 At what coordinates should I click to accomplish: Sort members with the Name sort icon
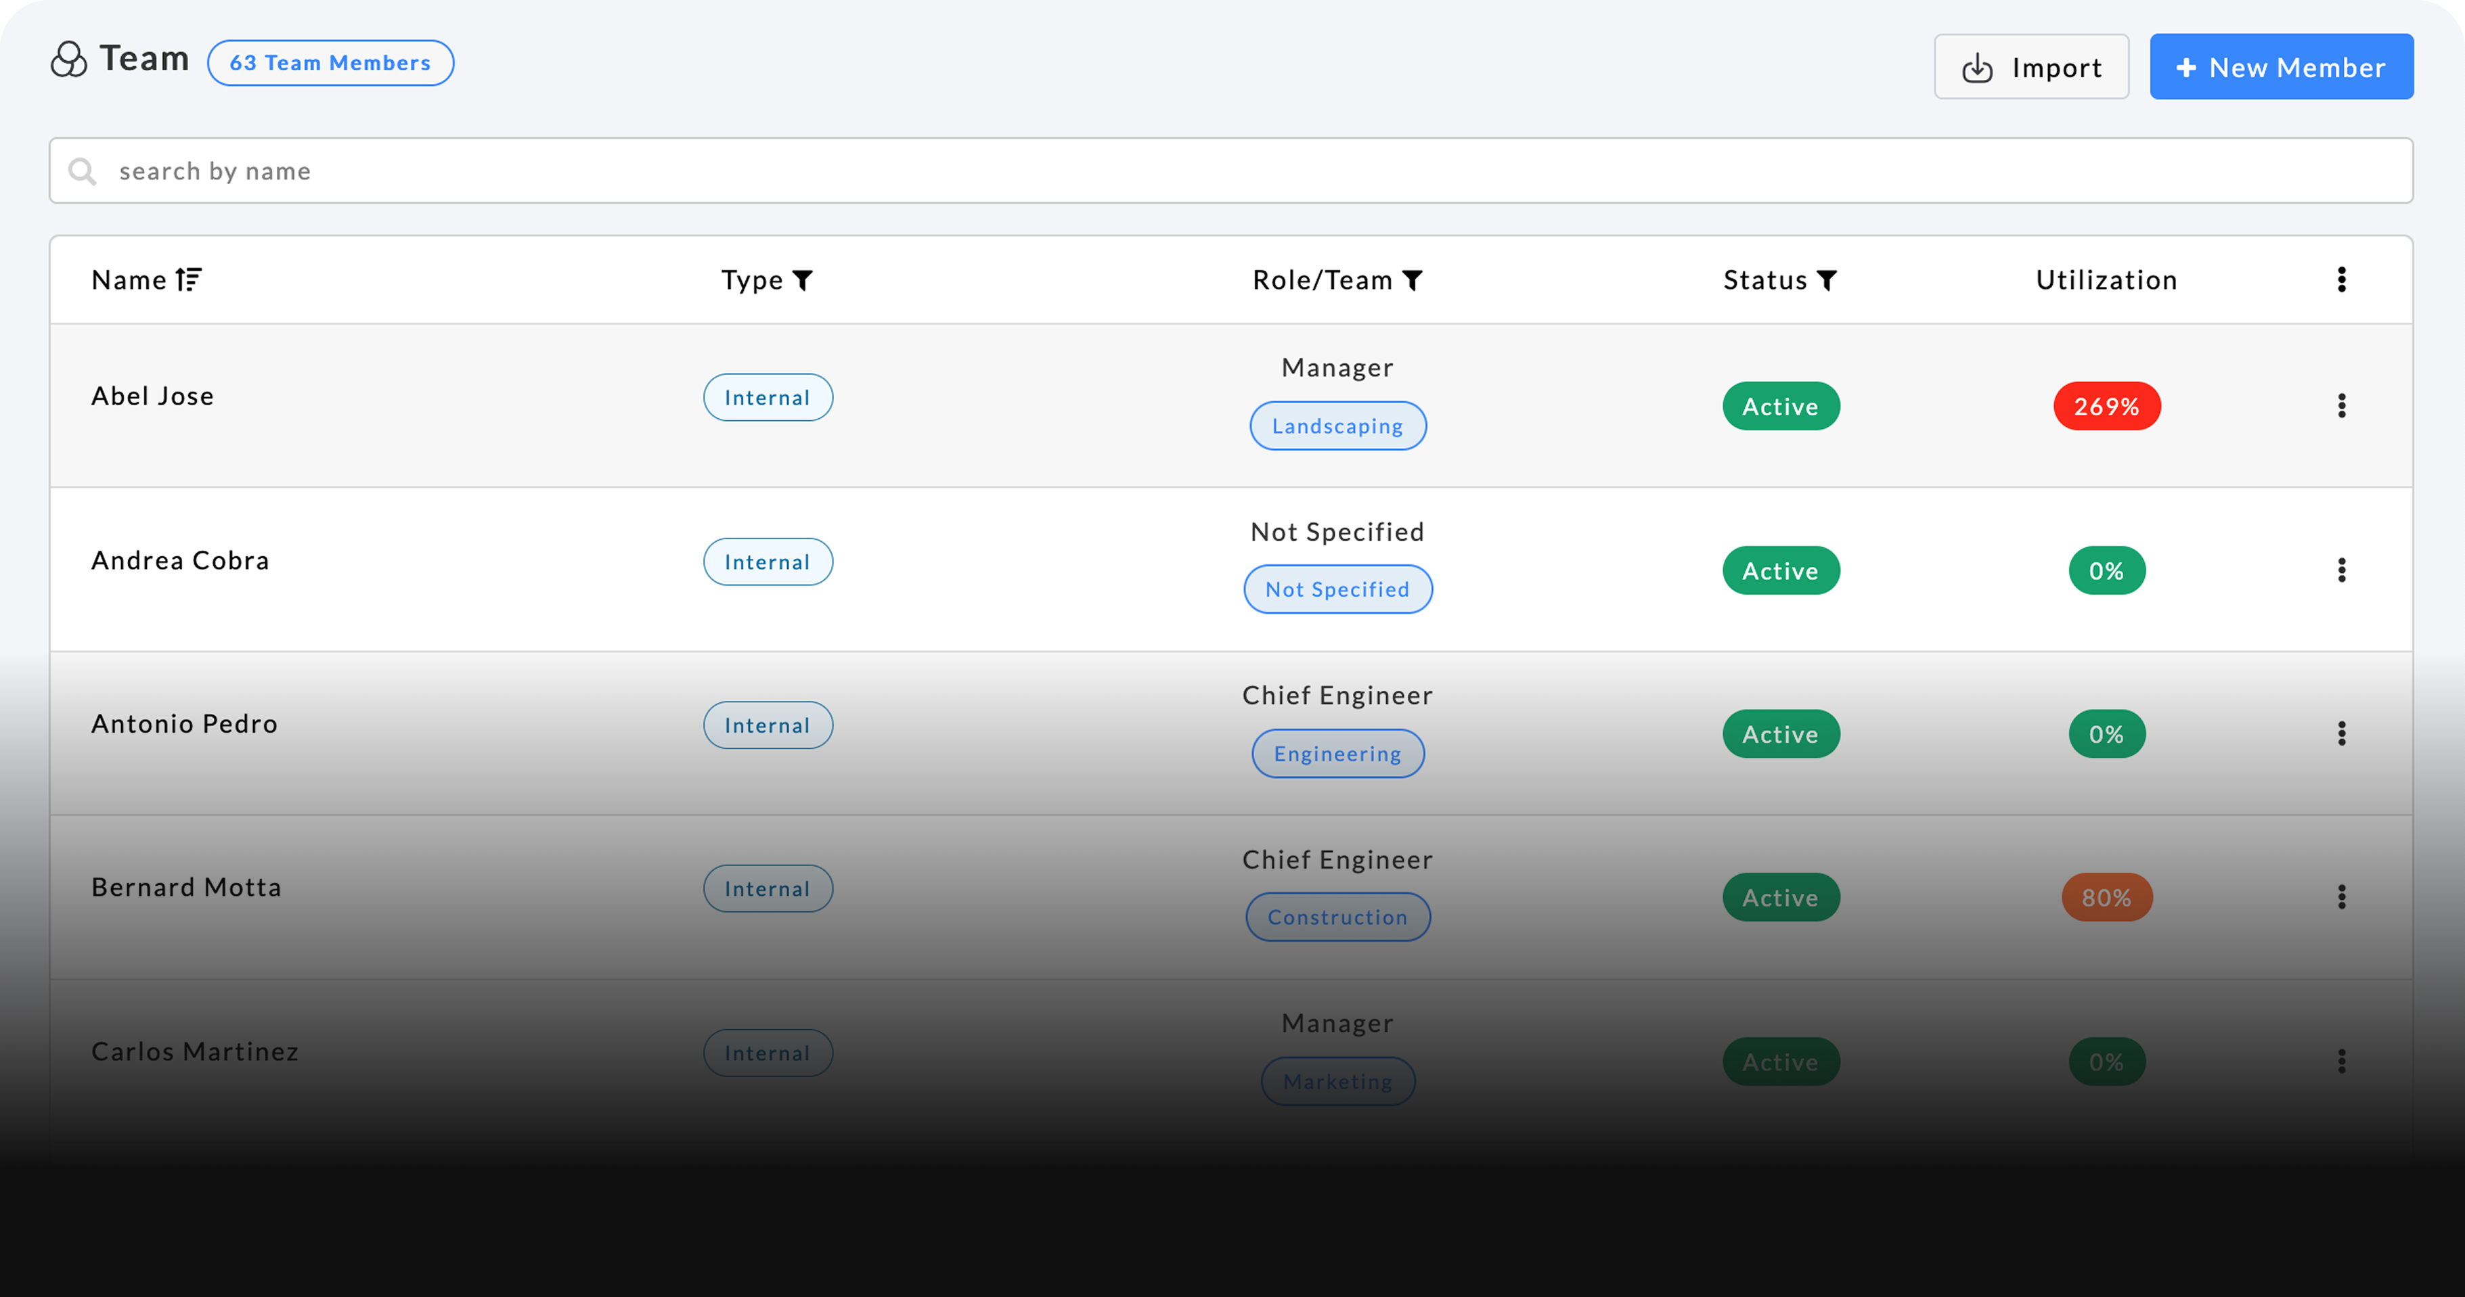point(189,279)
